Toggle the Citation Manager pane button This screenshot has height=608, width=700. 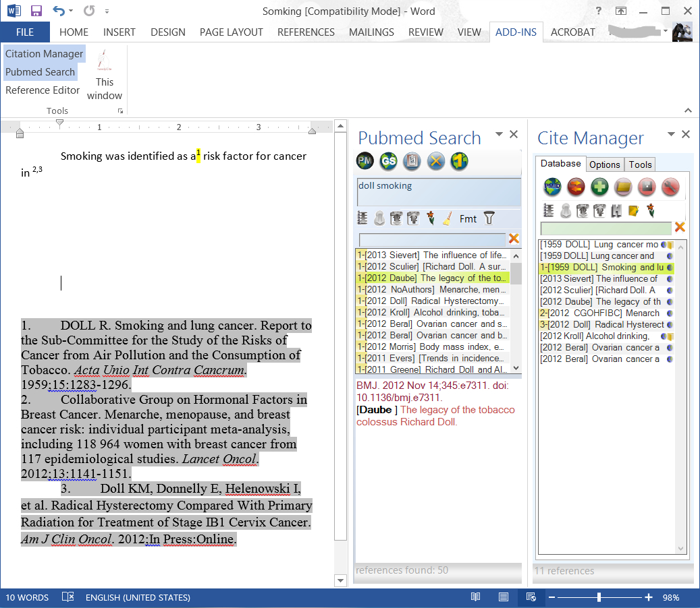tap(45, 54)
